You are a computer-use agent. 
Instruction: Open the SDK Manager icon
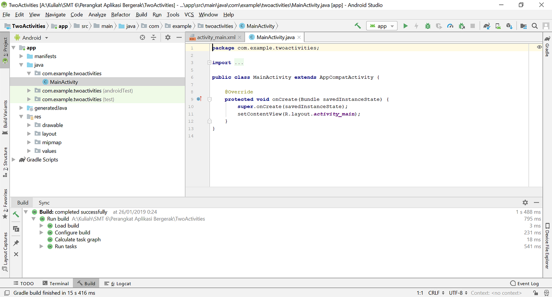(509, 26)
